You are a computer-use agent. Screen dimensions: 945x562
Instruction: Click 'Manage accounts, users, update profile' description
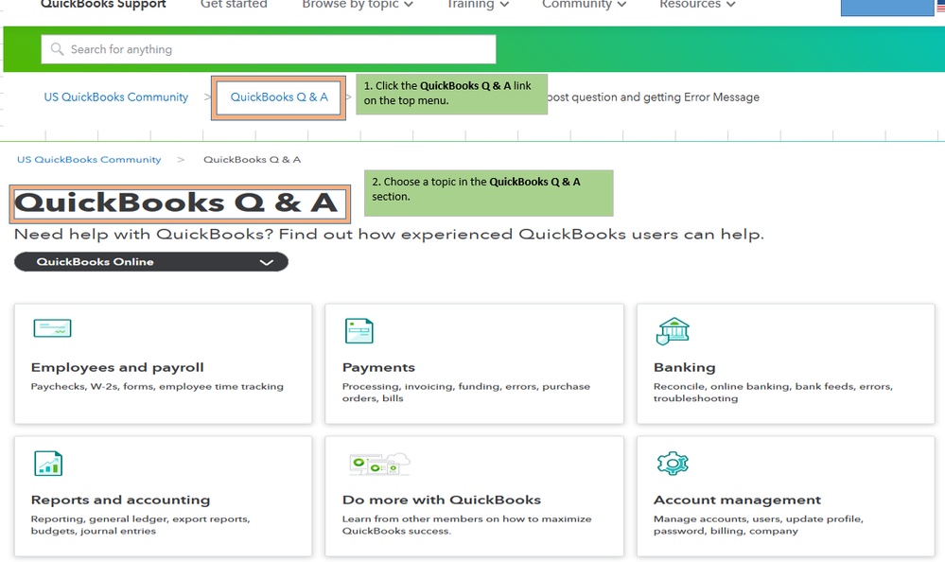(x=758, y=524)
